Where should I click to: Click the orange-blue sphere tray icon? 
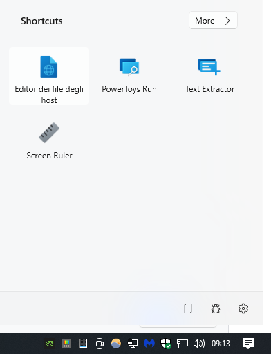[x=116, y=344]
